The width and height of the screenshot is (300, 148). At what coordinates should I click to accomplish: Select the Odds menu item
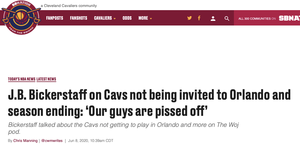click(127, 18)
